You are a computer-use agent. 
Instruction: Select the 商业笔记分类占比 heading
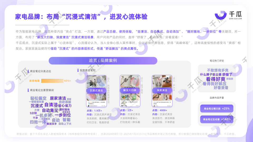point(41,71)
